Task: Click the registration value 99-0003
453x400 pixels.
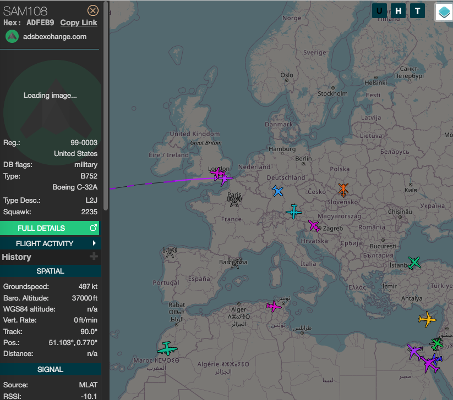Action: click(x=84, y=142)
